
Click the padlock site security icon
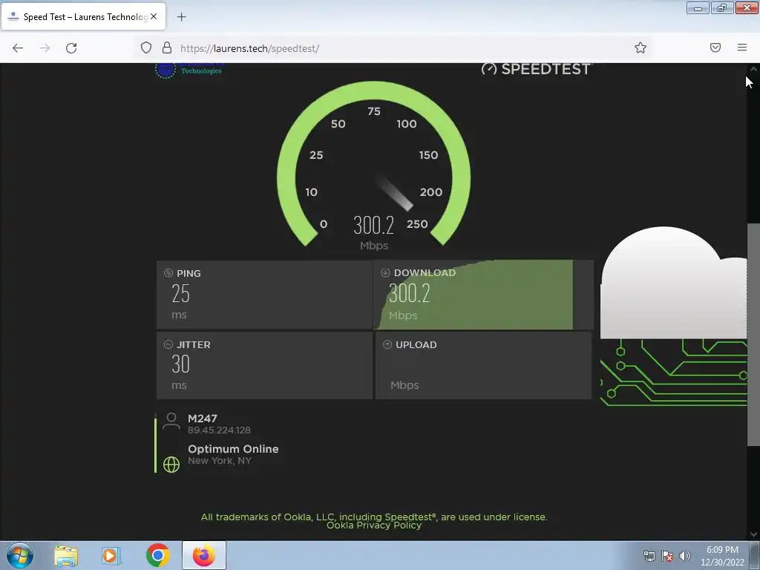(167, 47)
